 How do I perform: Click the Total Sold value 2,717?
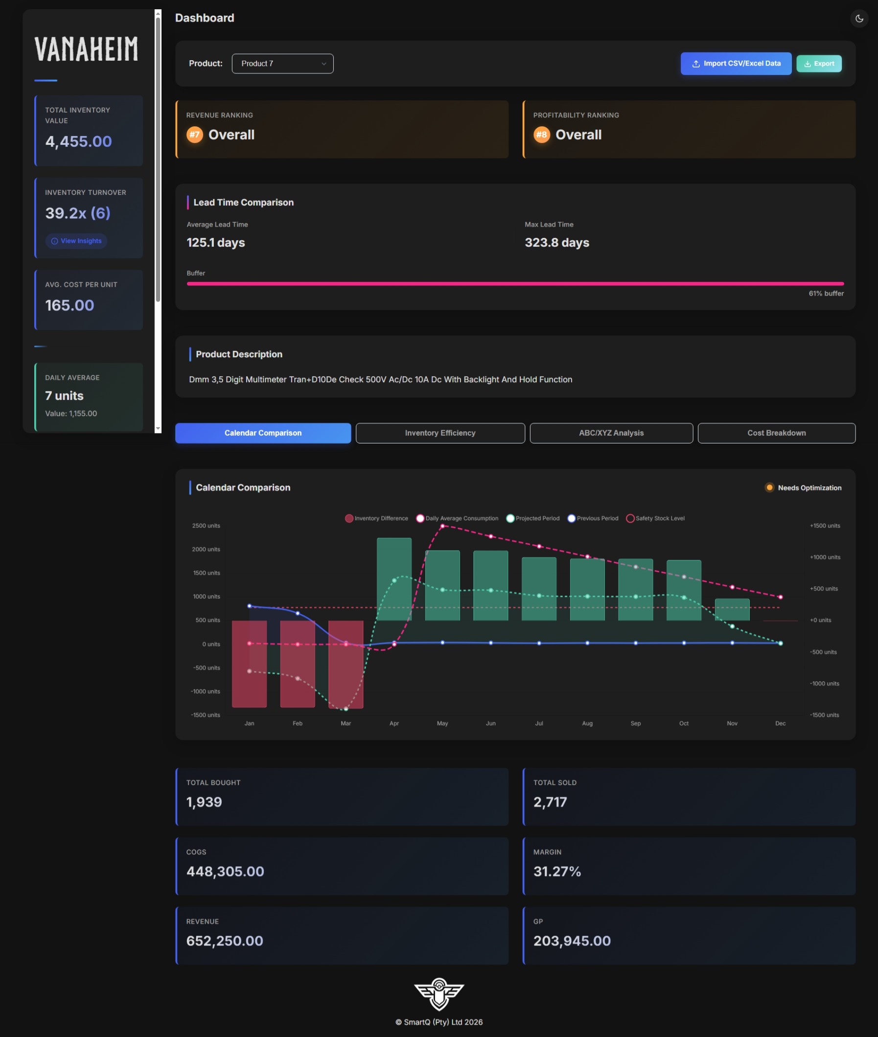[550, 802]
